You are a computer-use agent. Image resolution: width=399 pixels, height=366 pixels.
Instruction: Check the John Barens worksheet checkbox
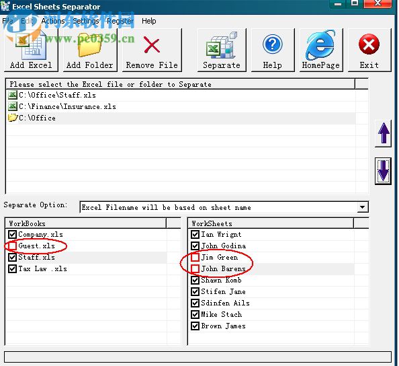point(195,268)
